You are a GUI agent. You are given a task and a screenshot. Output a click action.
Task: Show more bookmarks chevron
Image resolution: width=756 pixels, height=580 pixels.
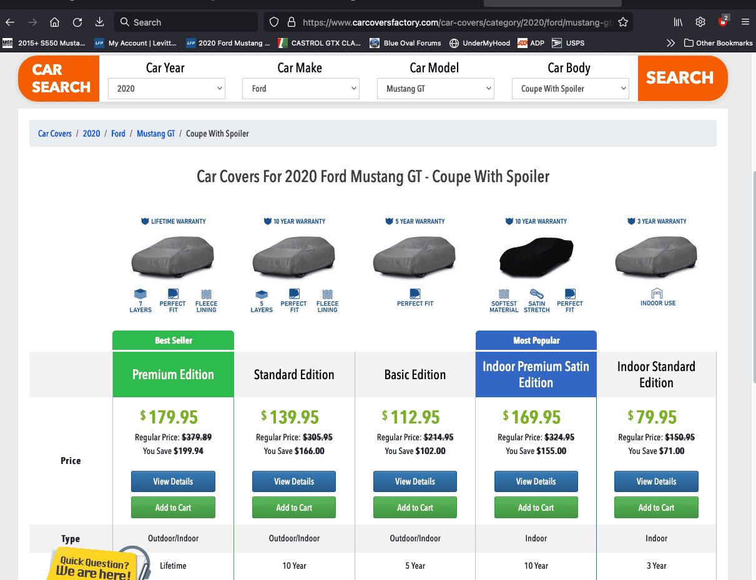click(670, 43)
